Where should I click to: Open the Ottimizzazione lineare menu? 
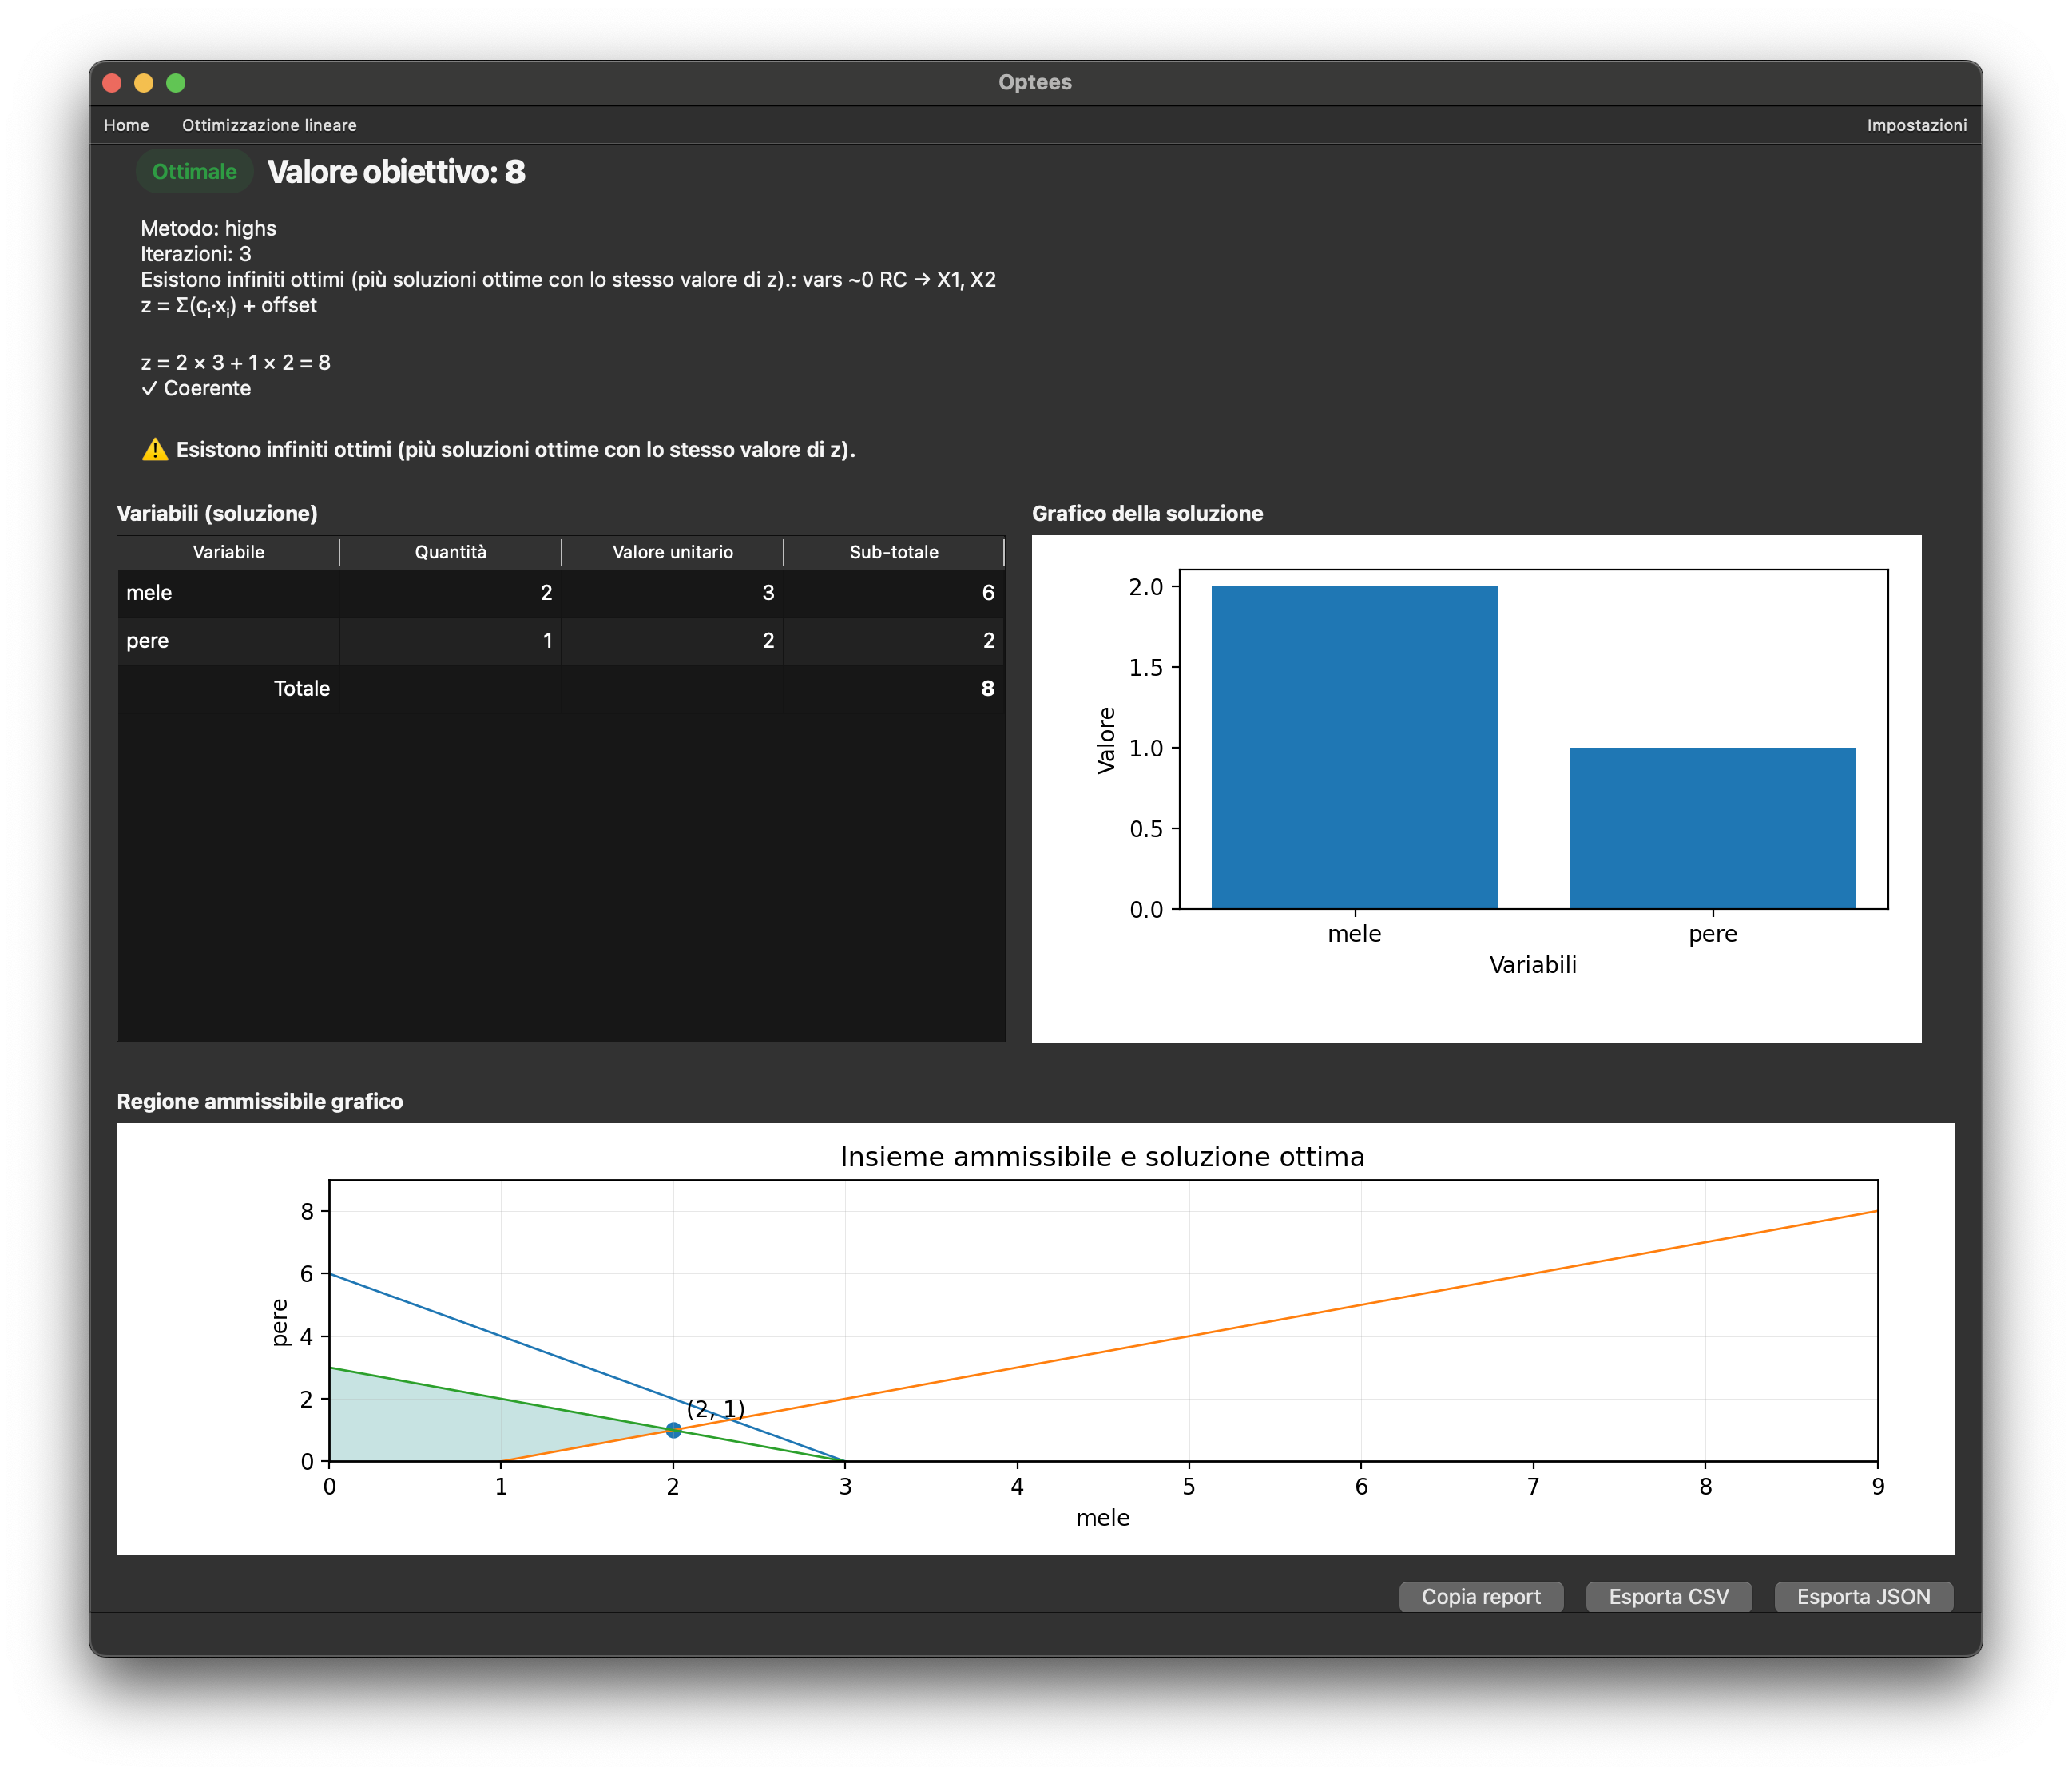point(269,125)
